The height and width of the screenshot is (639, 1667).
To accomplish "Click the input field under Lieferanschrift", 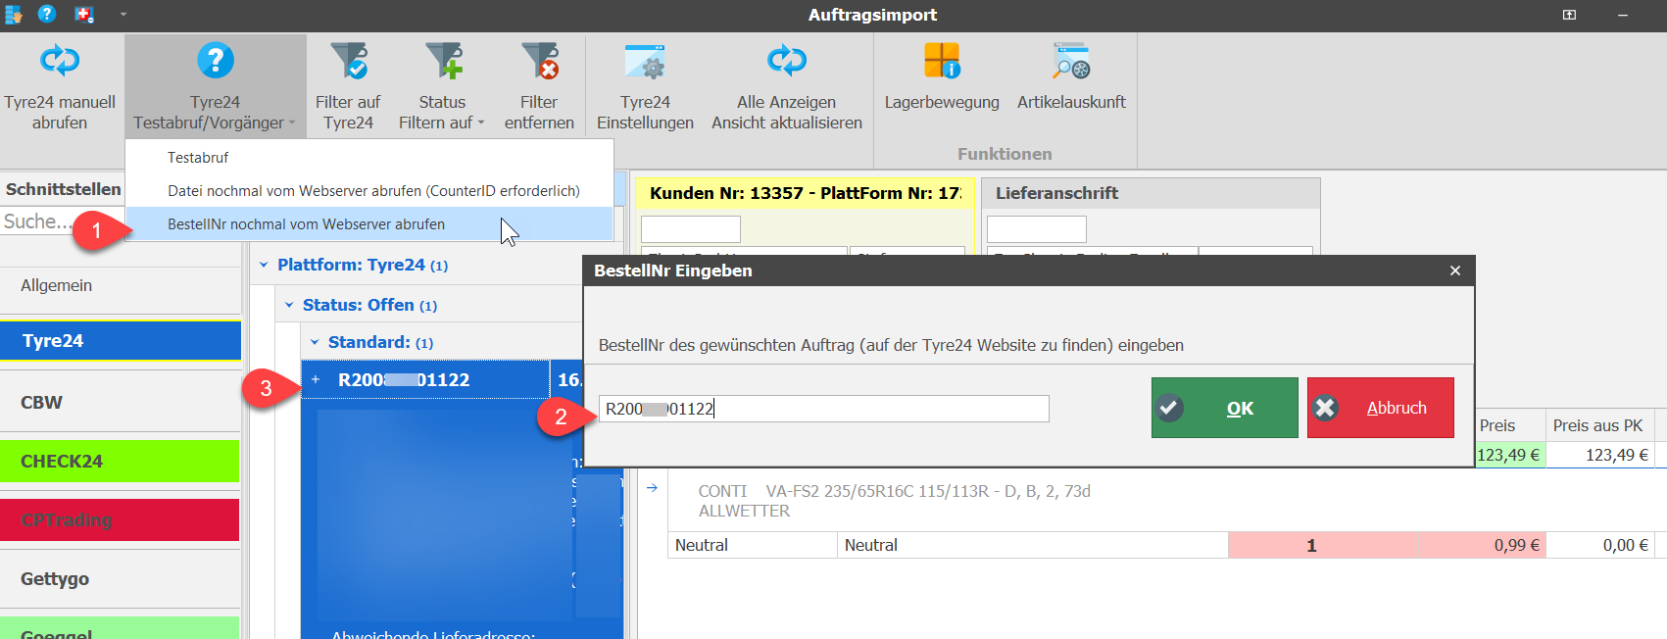I will click(1037, 229).
